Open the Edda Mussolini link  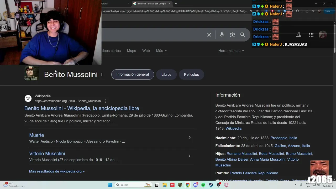pos(272,154)
